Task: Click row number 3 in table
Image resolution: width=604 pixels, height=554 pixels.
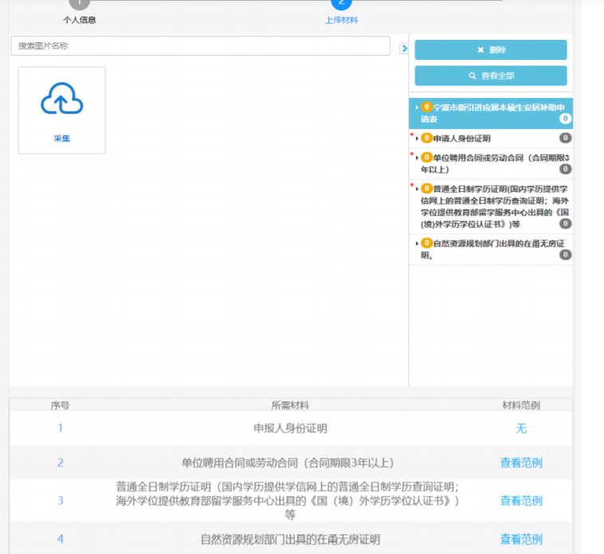Action: click(x=60, y=501)
